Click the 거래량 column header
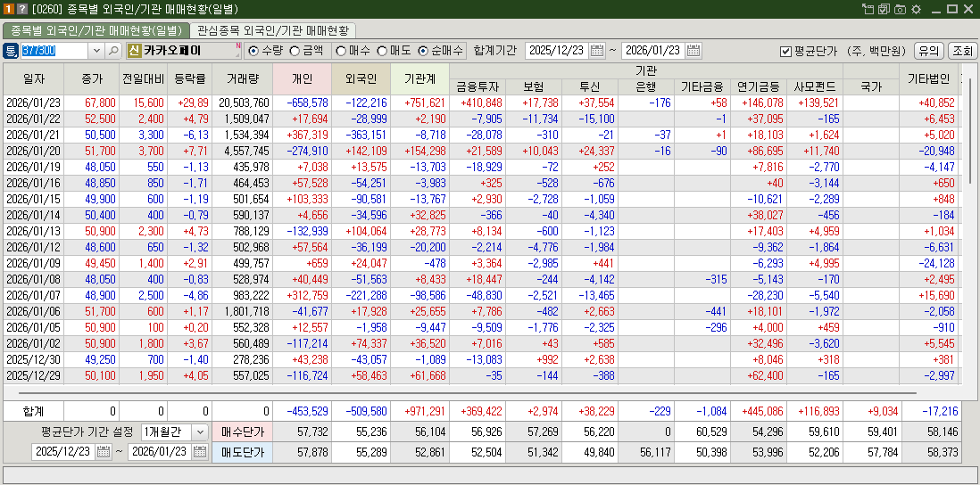Viewport: 980px width, 485px height. coord(243,78)
